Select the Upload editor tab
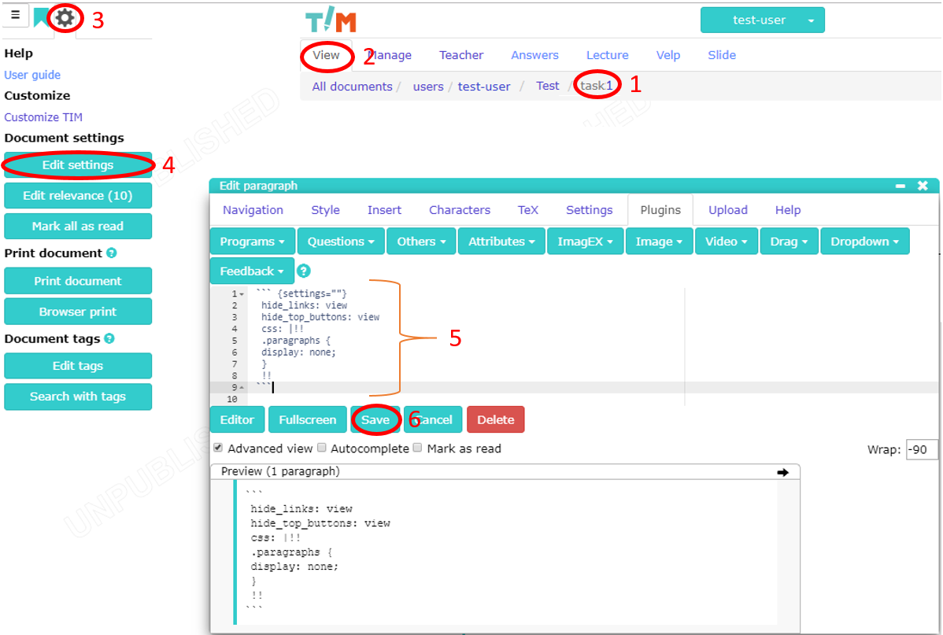This screenshot has width=943, height=635. tap(727, 210)
